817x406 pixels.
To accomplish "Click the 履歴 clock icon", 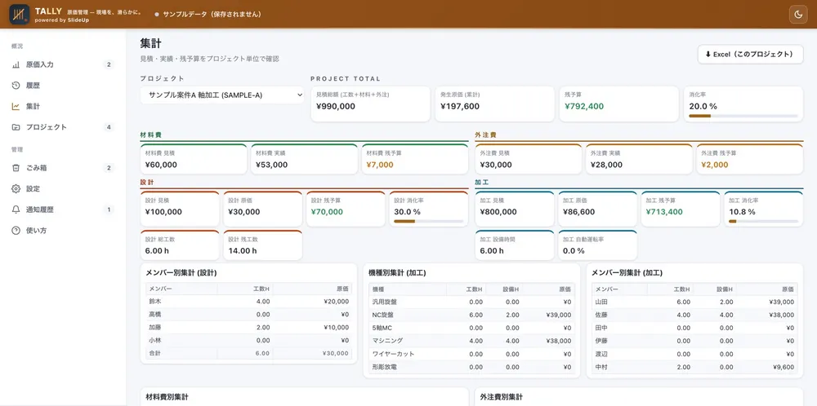I will [16, 86].
